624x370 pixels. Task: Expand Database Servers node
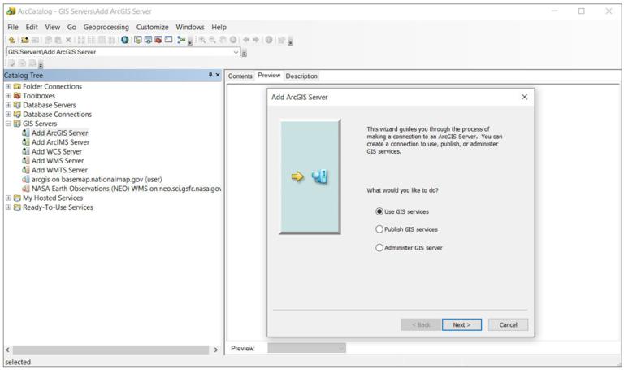8,105
